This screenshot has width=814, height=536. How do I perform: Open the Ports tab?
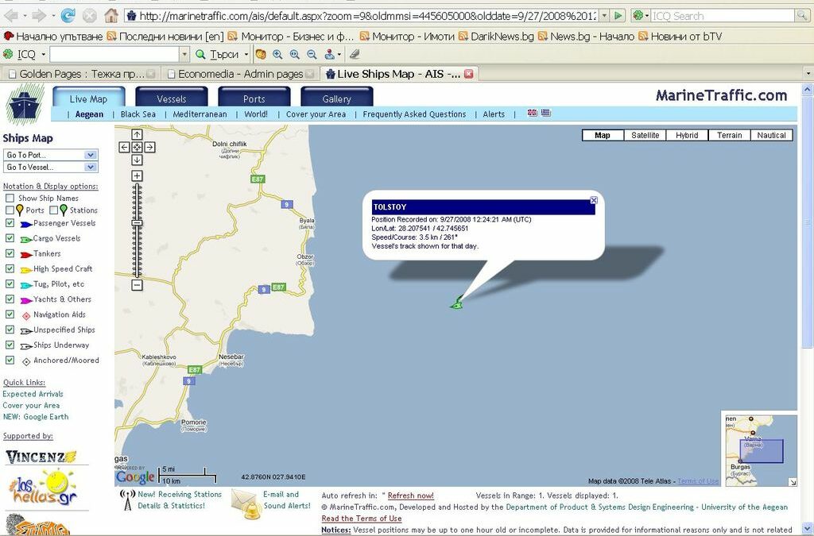pos(254,99)
